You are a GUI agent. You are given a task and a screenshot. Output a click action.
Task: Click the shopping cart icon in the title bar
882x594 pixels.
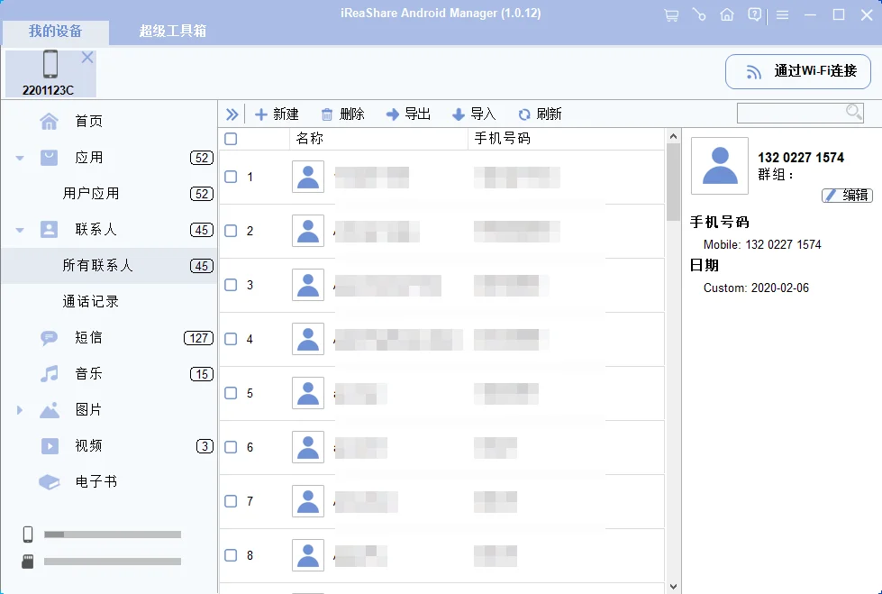(670, 15)
